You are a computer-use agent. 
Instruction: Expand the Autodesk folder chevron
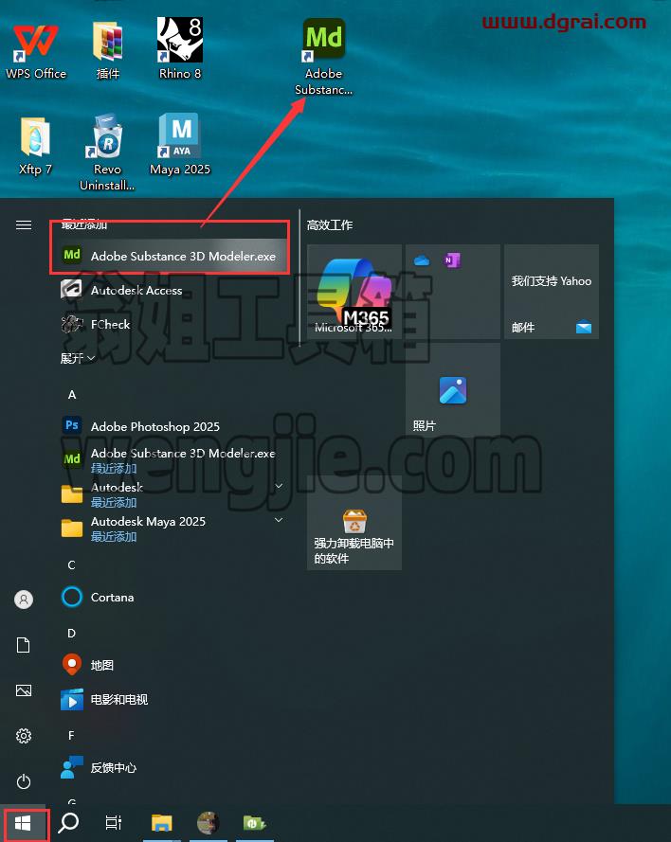pyautogui.click(x=279, y=487)
